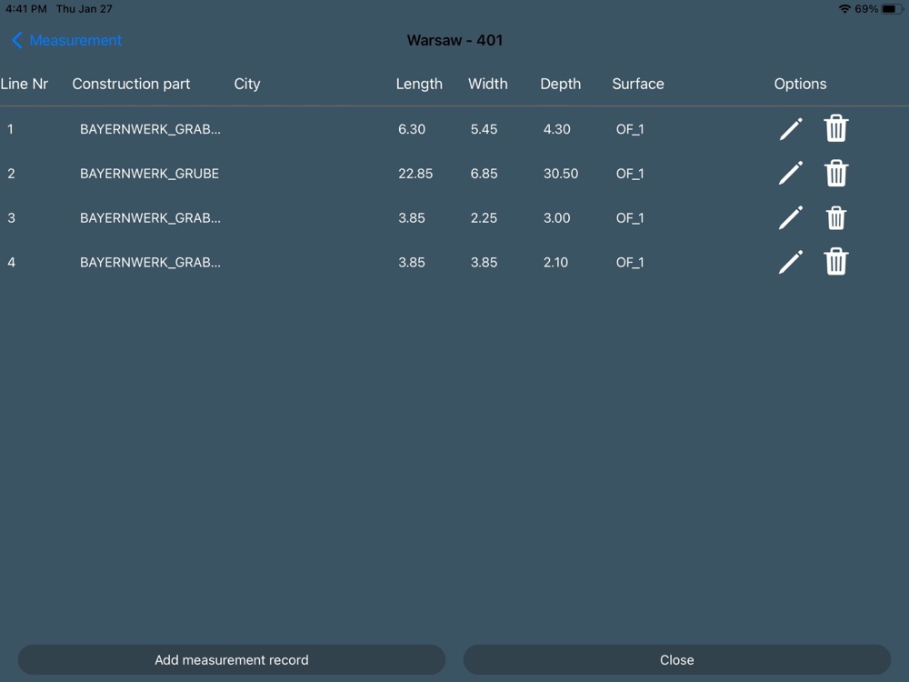
Task: Select depth value 4.30
Action: tap(556, 129)
